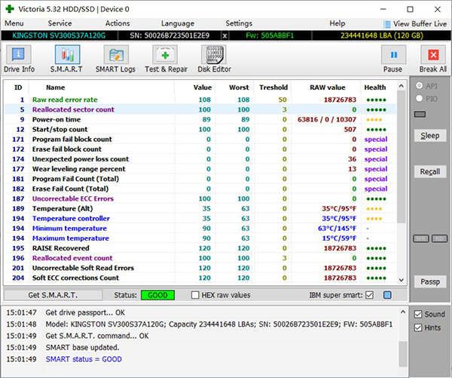Viewport: 452px width, 378px height.
Task: Switch to Test & Repair
Action: point(166,57)
